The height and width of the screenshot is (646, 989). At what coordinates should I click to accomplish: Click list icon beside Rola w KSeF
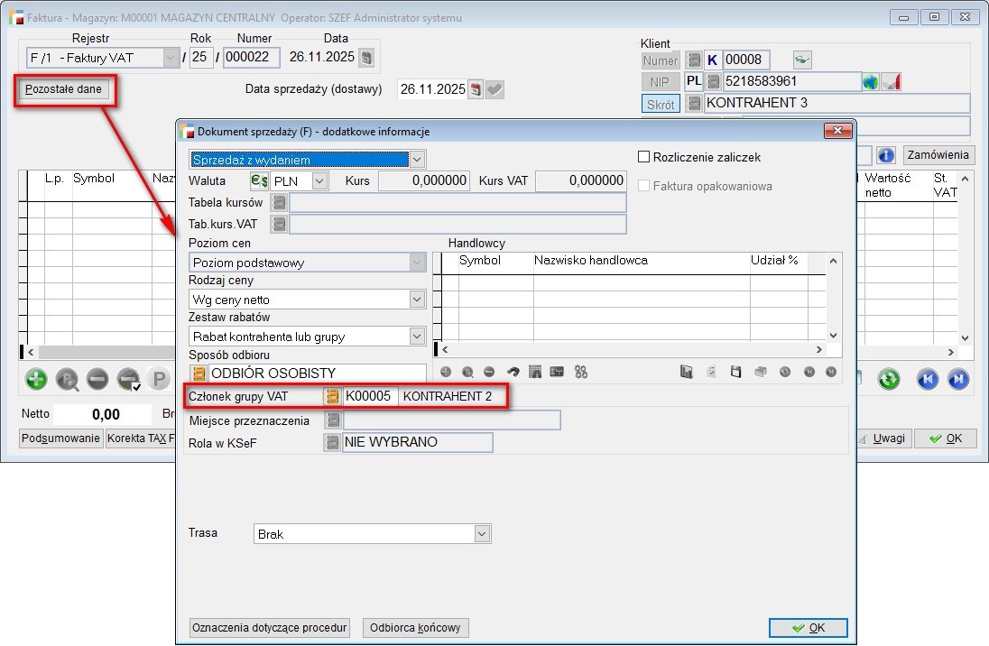point(333,442)
